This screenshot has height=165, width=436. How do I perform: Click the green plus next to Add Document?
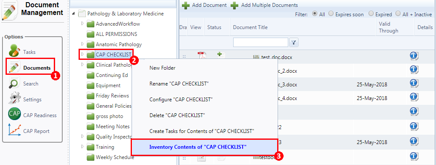tap(186, 5)
